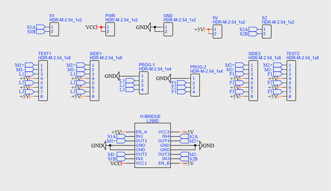Click the F2 net port on SIDE2 pin 5
The width and height of the screenshot is (331, 191).
[x=237, y=83]
